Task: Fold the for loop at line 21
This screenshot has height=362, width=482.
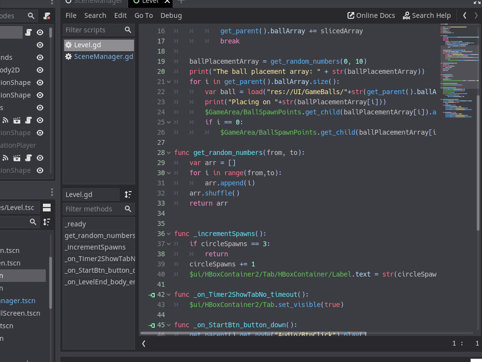Action: [x=169, y=82]
